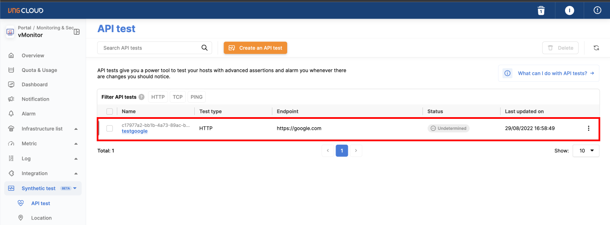Toggle the HTTP filter chip
The width and height of the screenshot is (610, 225).
pos(158,97)
